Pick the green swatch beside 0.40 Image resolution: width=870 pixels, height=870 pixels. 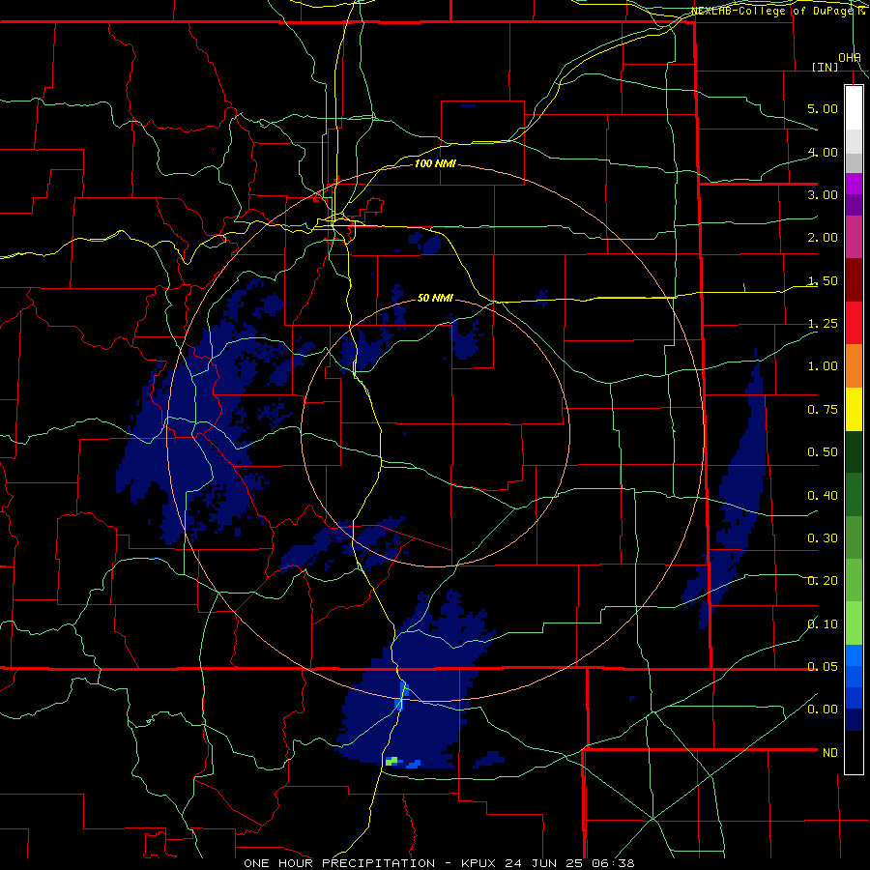[x=854, y=495]
